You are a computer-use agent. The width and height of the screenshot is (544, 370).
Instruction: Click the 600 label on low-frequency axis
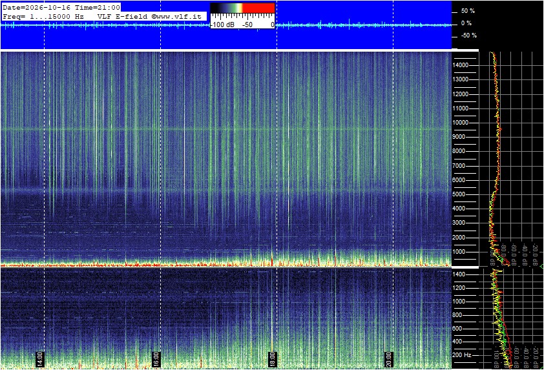point(457,329)
